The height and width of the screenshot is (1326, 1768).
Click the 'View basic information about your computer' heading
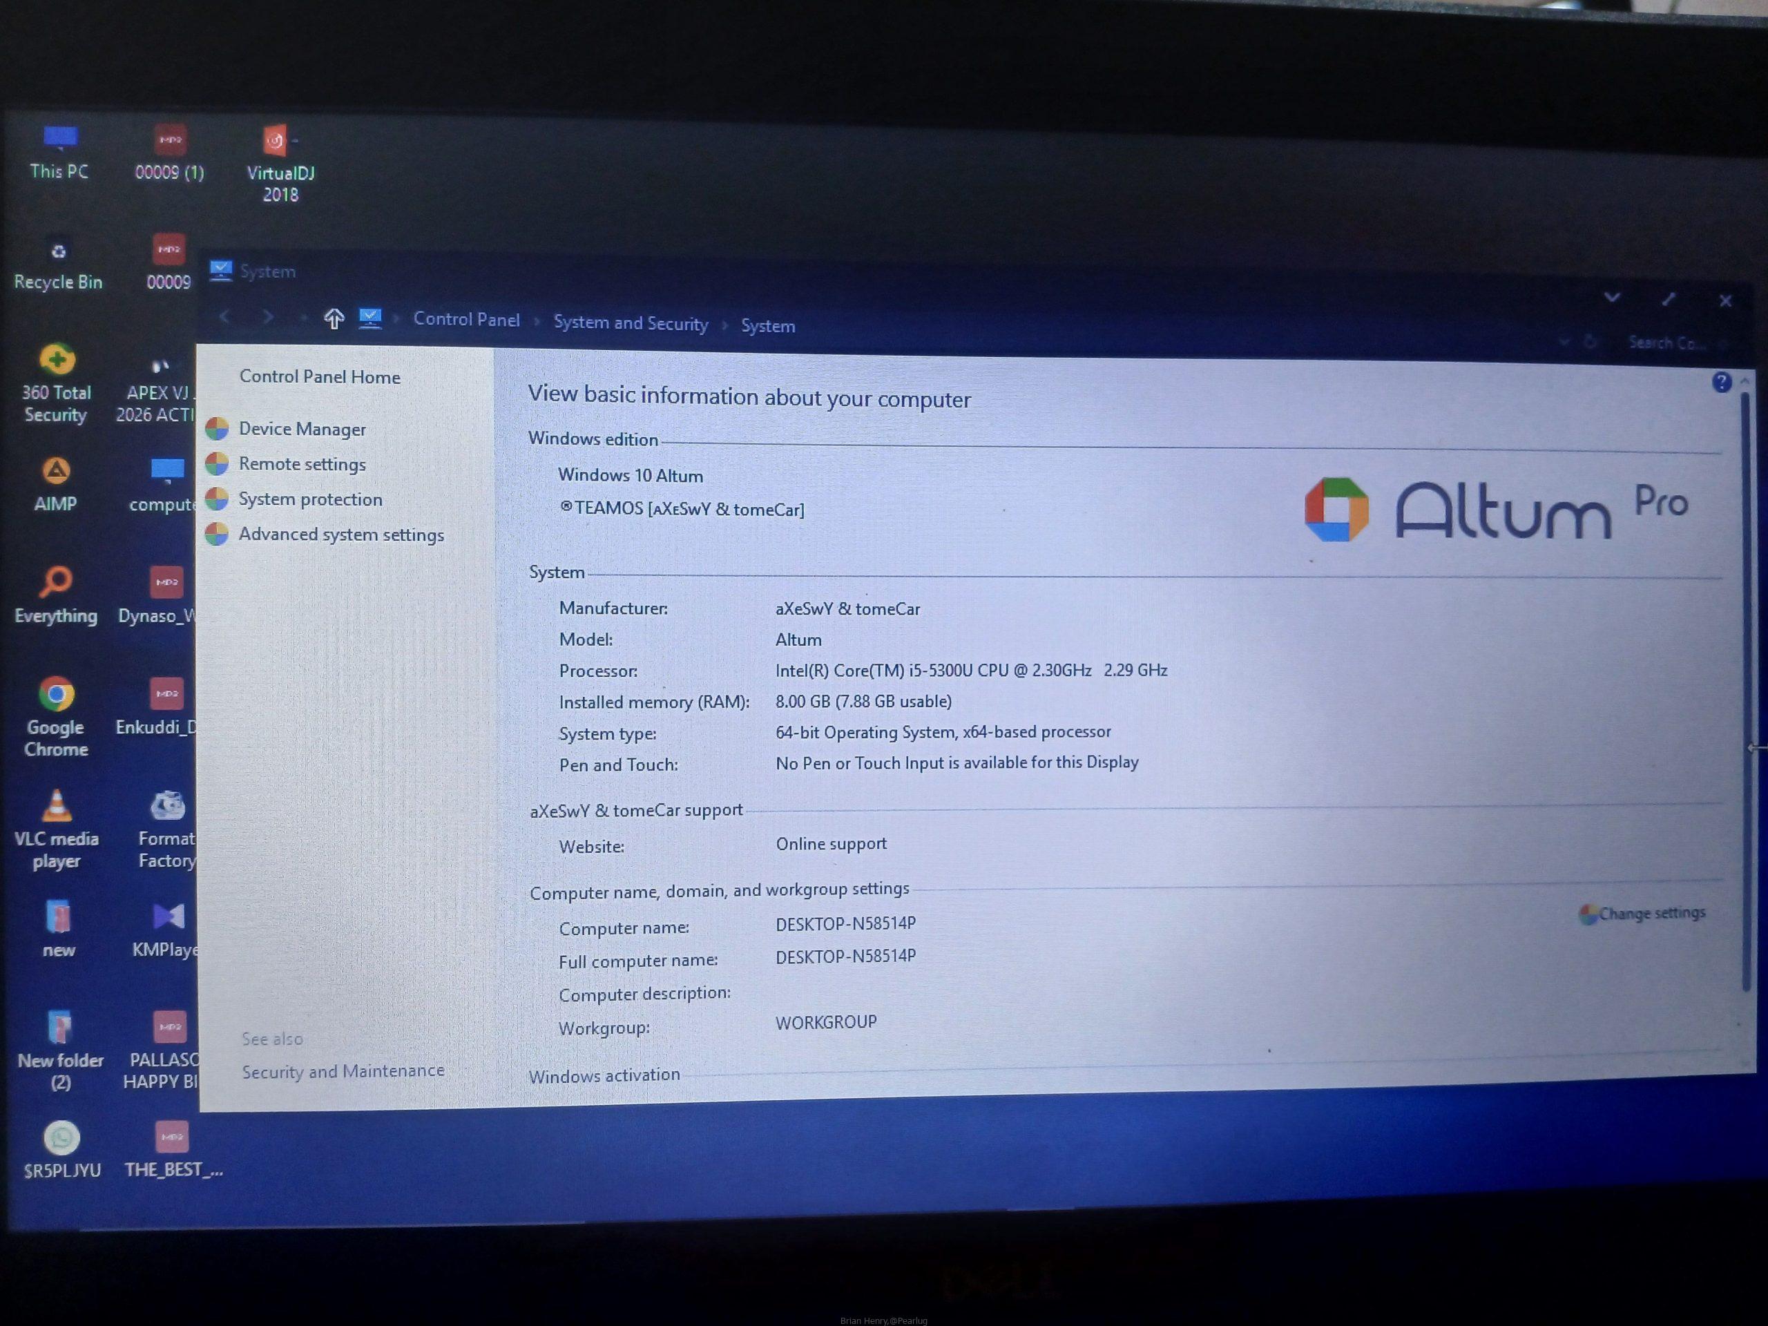point(749,396)
